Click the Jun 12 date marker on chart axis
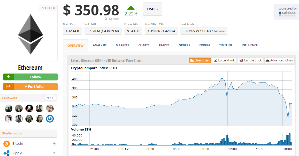This screenshot has width=299, height=156. tap(123, 149)
